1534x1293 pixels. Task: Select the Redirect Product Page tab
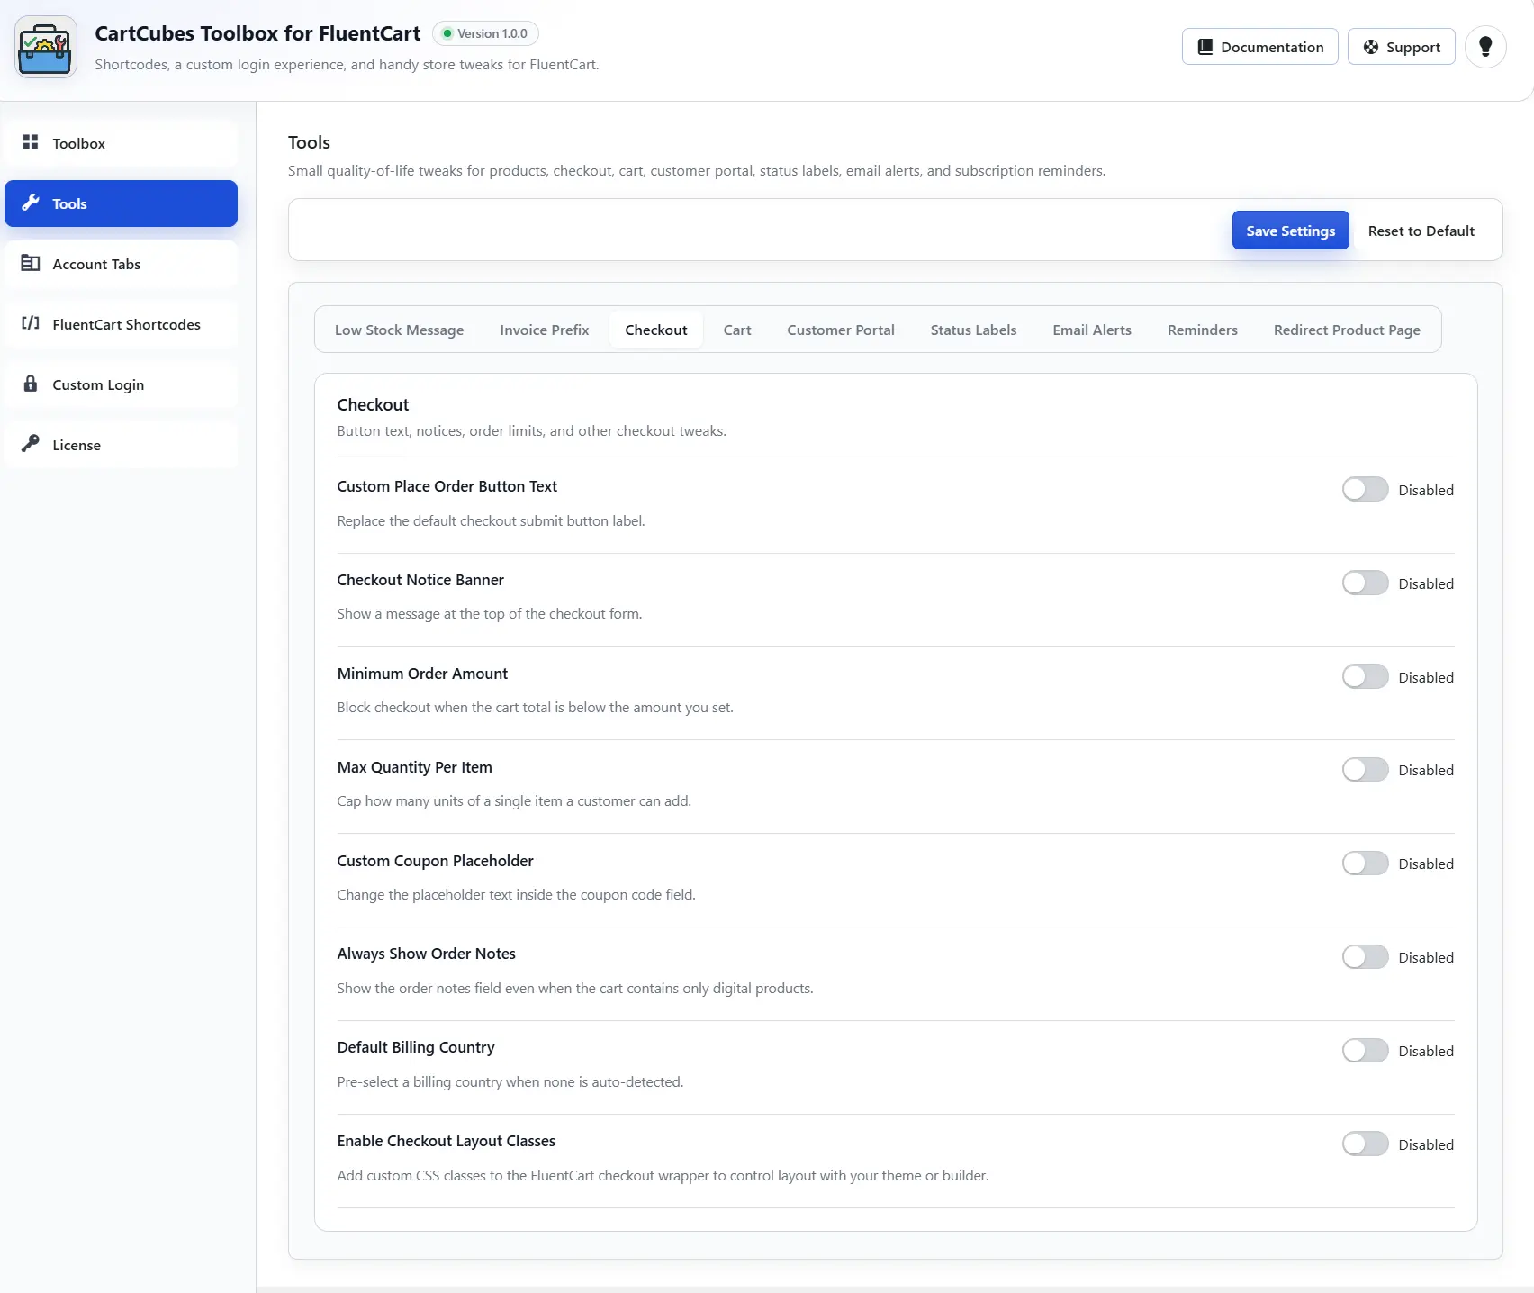click(1347, 330)
